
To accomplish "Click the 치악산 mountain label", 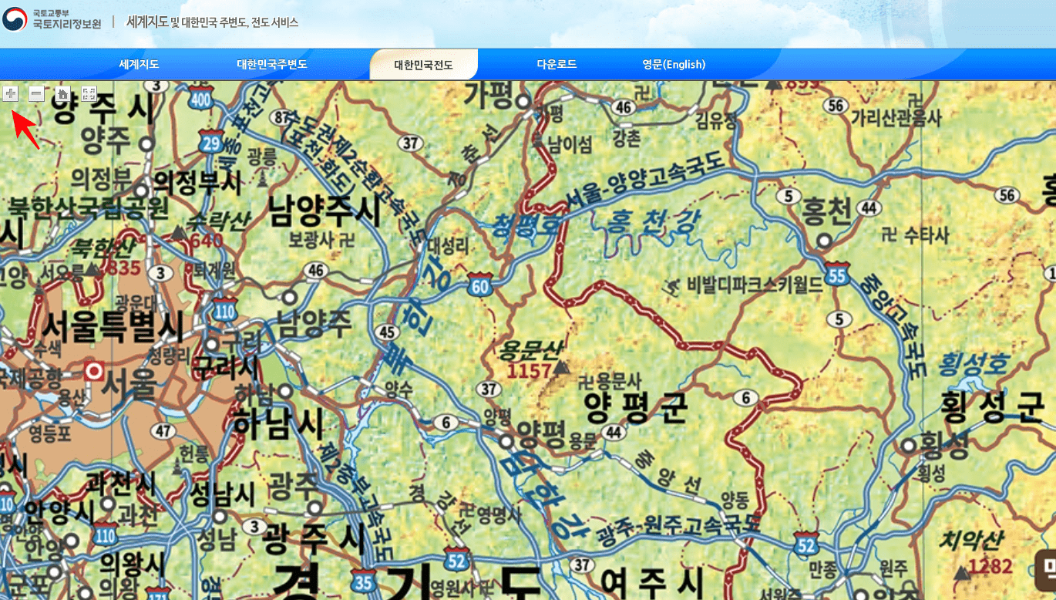I will coord(971,540).
